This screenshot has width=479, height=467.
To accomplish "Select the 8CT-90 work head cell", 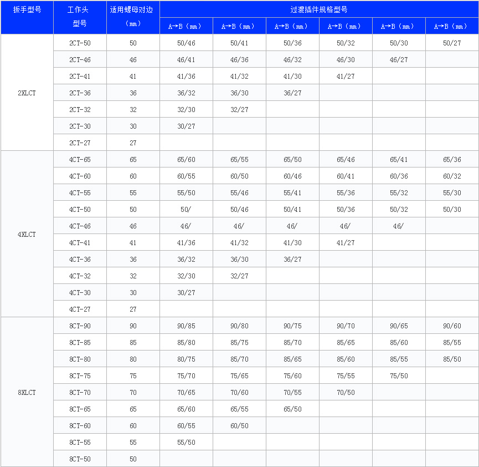I will (x=80, y=326).
